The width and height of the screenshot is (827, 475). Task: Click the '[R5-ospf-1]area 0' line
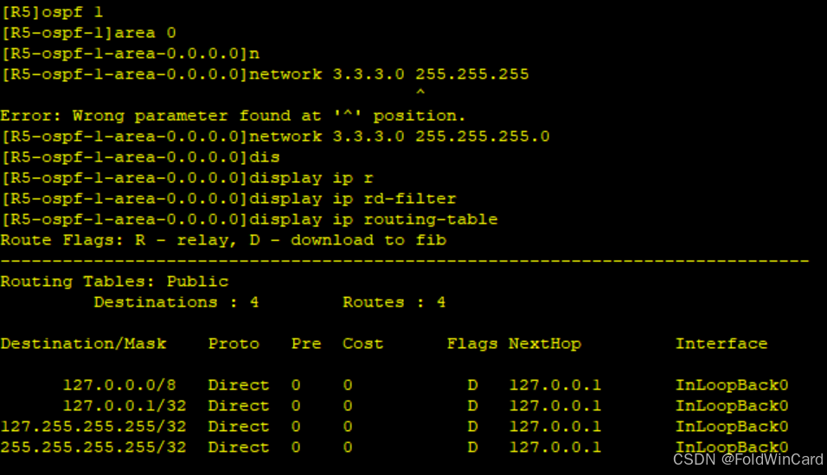[88, 33]
